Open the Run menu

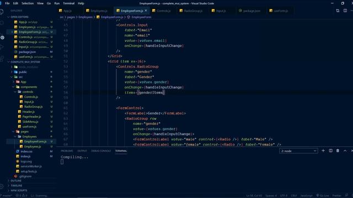click(57, 3)
